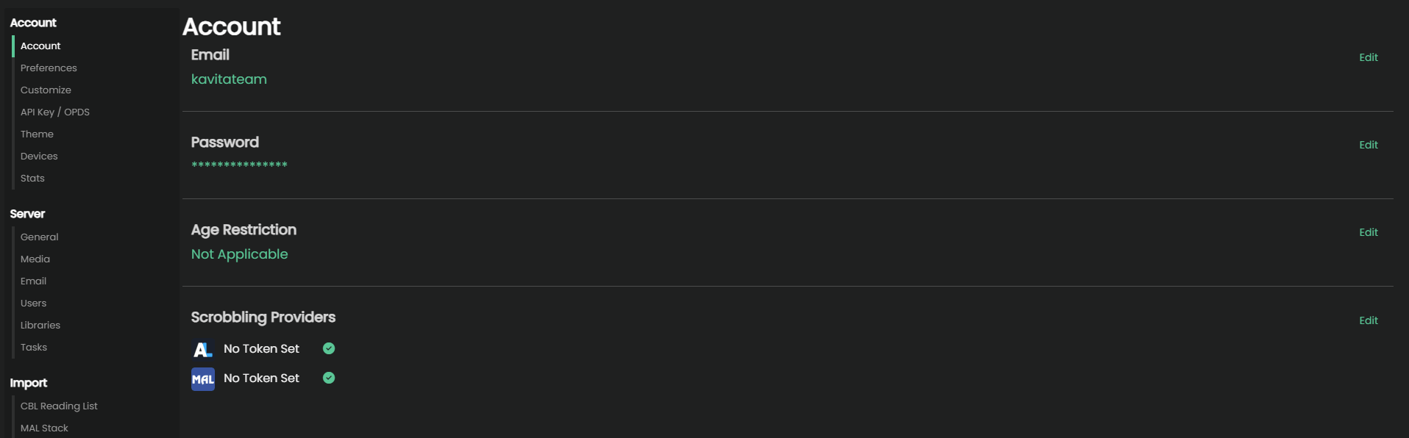
Task: View the Stats section
Action: pyautogui.click(x=32, y=178)
